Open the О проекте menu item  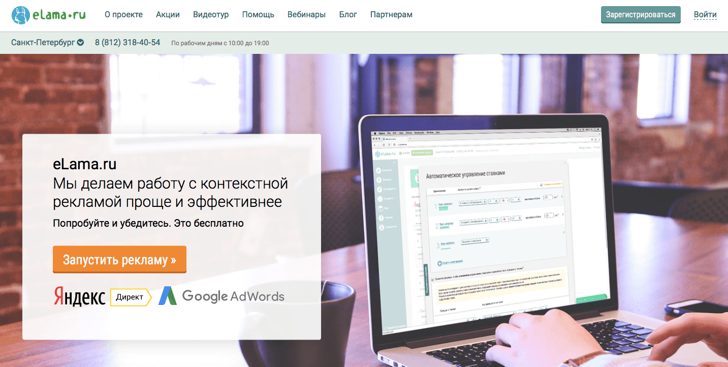[123, 15]
